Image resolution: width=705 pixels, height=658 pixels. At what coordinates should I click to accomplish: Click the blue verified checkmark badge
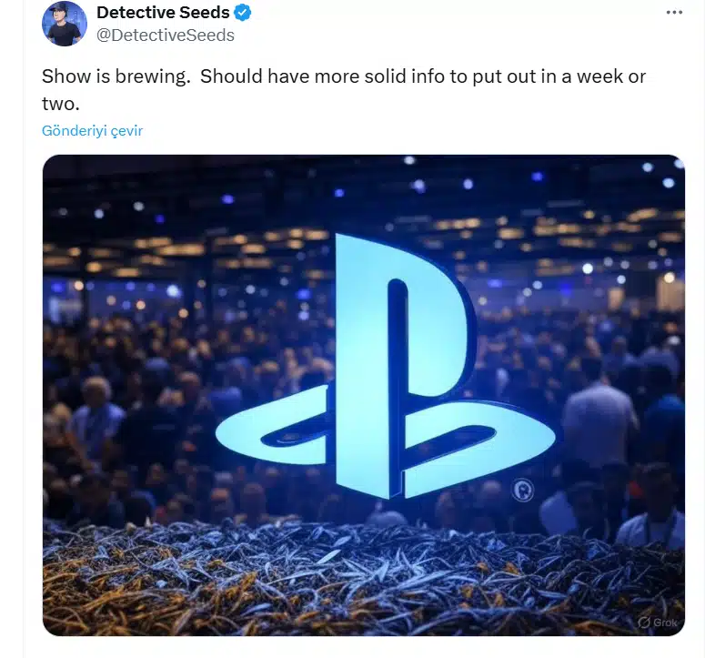243,13
